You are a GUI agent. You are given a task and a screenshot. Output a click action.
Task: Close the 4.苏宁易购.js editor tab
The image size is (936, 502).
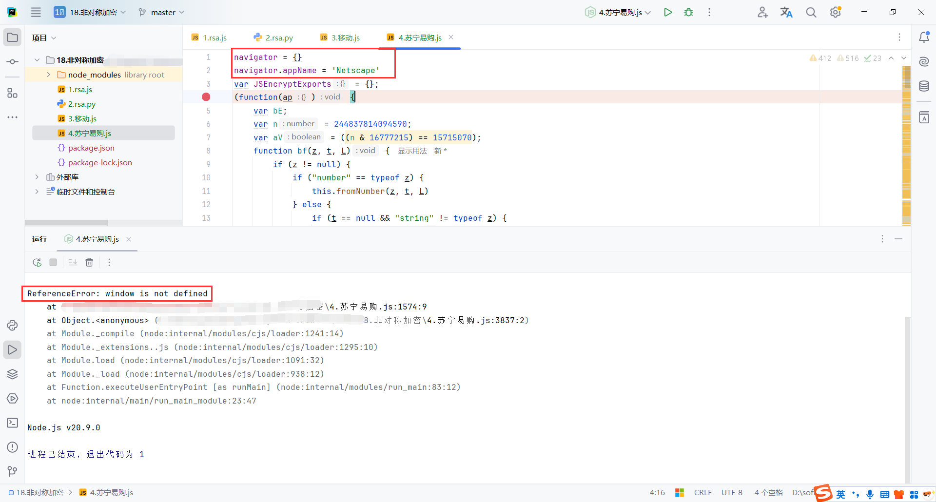(x=451, y=37)
